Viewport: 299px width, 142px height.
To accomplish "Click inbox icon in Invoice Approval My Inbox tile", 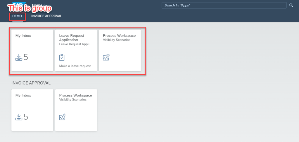I will tap(19, 117).
